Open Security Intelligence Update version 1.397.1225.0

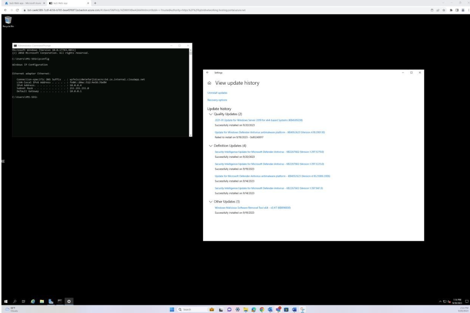coord(269,164)
